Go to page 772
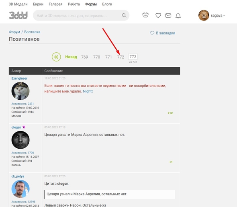Image resolution: width=237 pixels, height=207 pixels. tap(121, 57)
